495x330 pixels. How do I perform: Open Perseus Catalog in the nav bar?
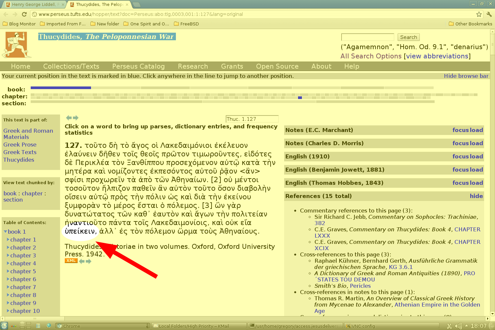tap(138, 66)
